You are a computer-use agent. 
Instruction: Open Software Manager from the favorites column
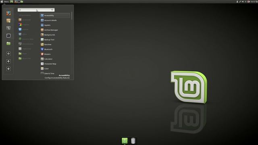click(8, 21)
